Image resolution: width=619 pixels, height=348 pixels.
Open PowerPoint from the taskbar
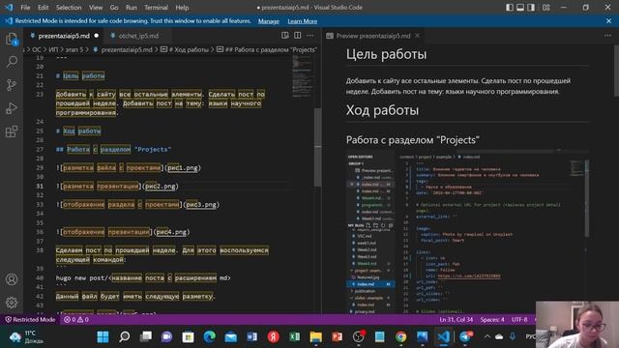[338, 337]
